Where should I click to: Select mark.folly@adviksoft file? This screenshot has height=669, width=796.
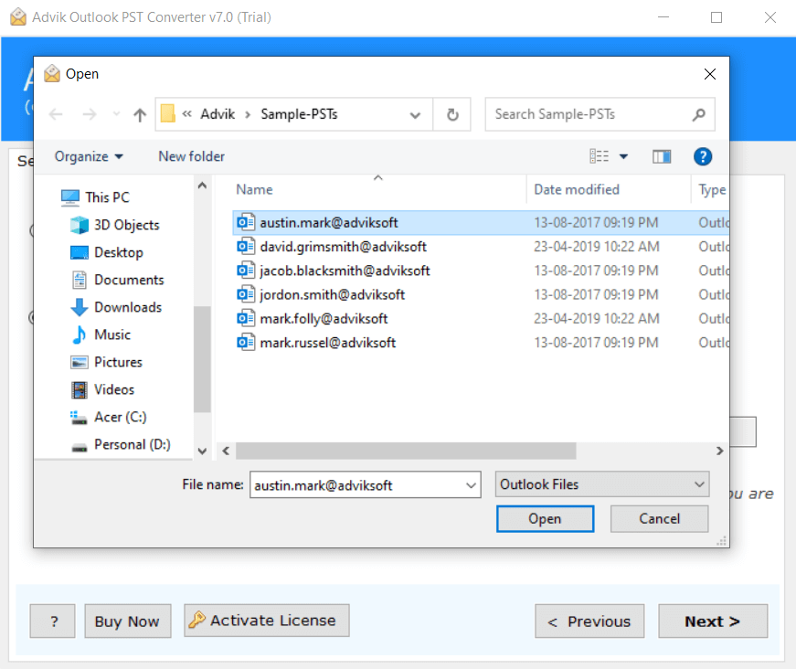click(x=481, y=319)
